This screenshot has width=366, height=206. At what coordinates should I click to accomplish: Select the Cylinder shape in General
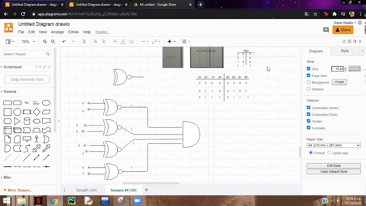coord(27,121)
